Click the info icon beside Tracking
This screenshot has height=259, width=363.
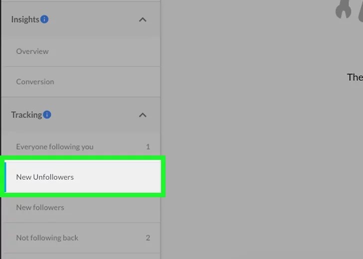(x=47, y=115)
